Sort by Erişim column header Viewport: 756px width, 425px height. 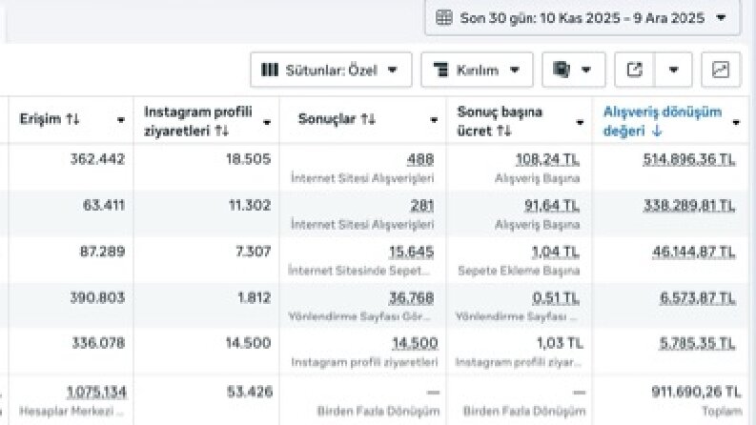point(50,119)
